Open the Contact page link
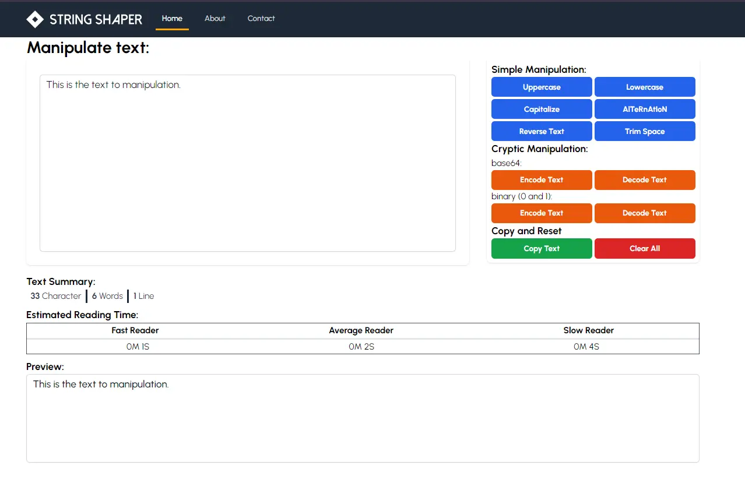The width and height of the screenshot is (745, 483). click(x=261, y=19)
